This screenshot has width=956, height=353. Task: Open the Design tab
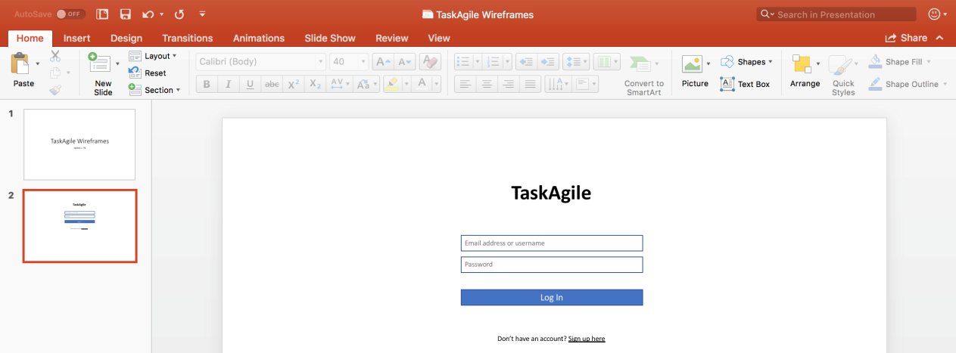[126, 38]
